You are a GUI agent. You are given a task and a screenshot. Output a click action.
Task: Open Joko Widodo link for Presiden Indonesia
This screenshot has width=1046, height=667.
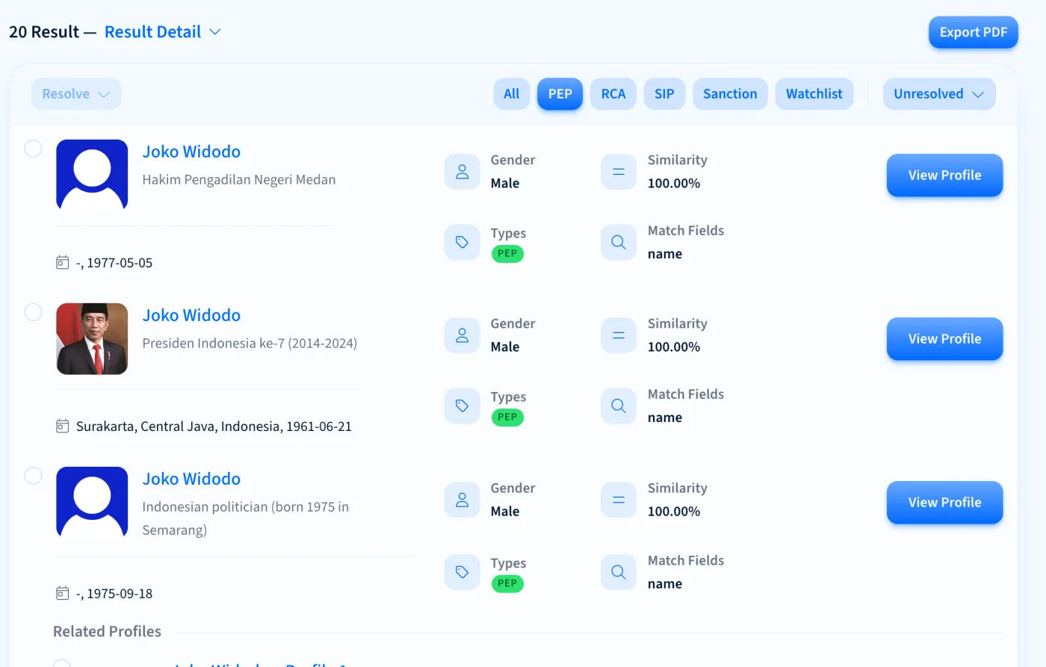click(x=191, y=315)
